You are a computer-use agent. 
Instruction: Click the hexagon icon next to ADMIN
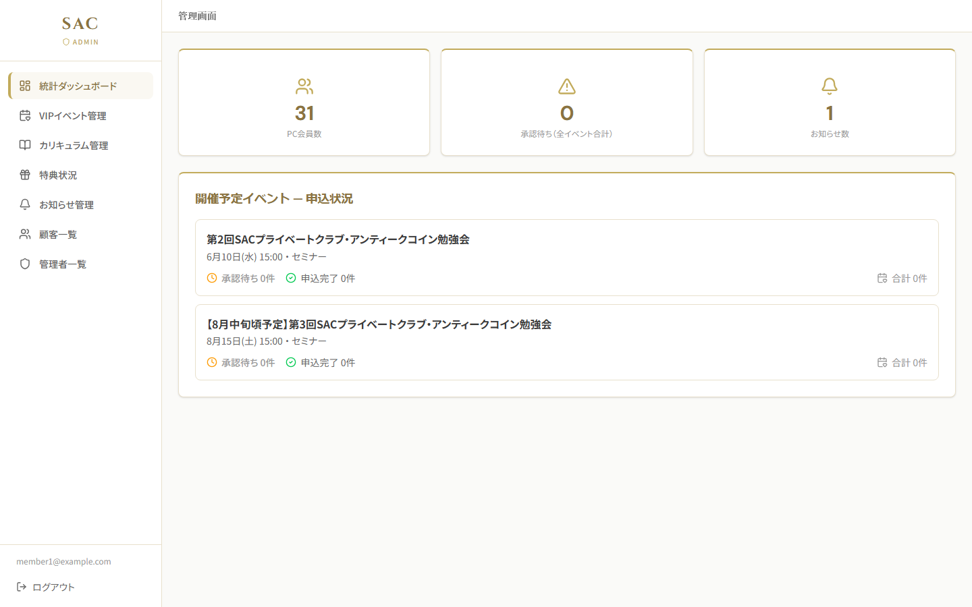[66, 42]
